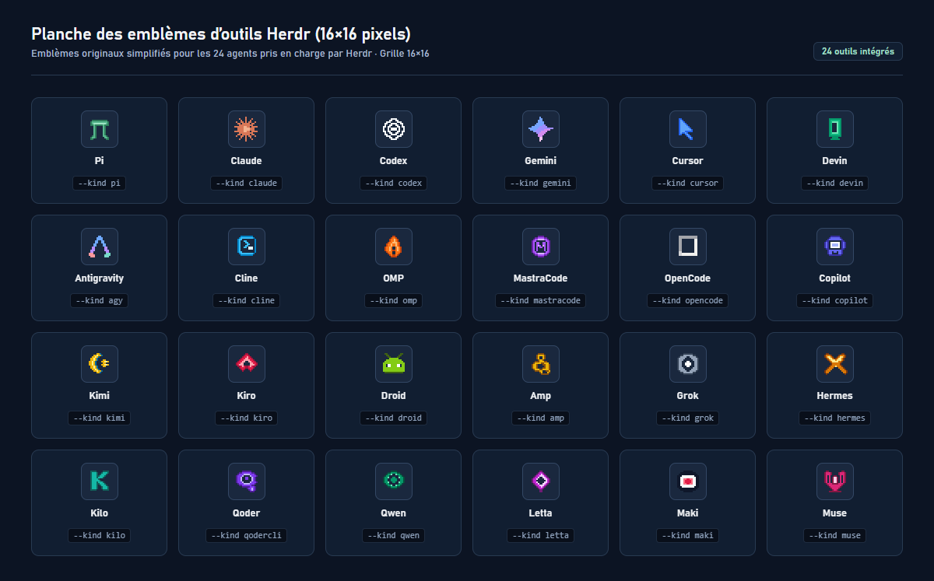Click the "--kind gemini" code chip
Image resolution: width=934 pixels, height=581 pixels.
click(540, 184)
